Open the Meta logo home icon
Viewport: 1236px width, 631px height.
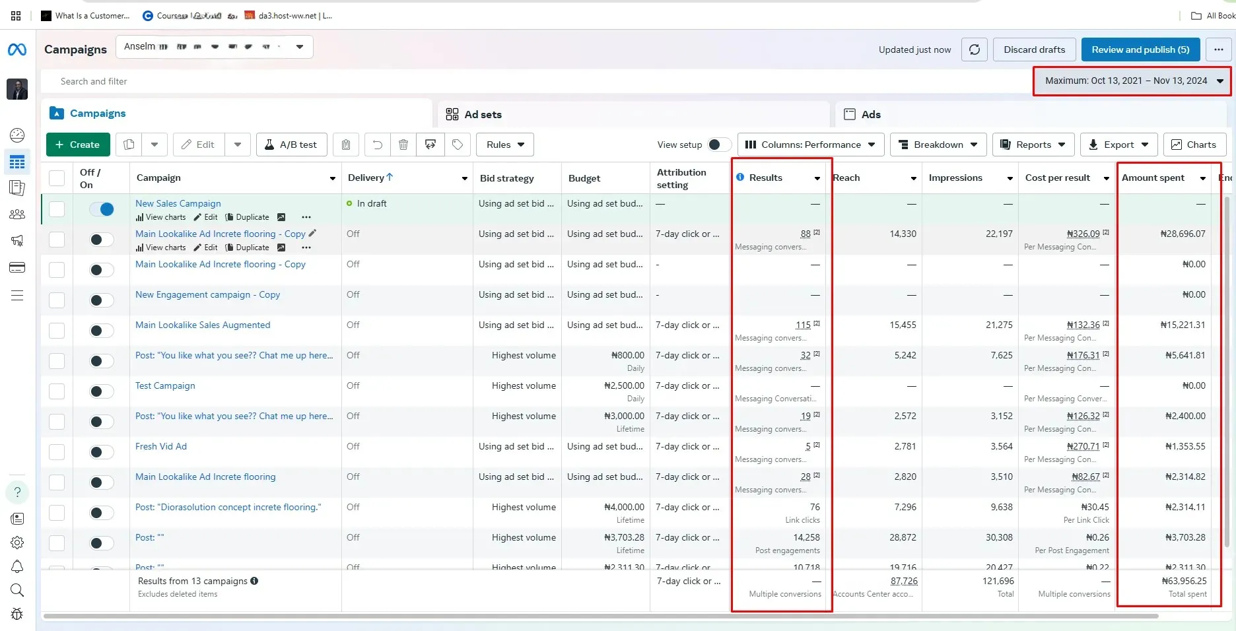[x=17, y=50]
